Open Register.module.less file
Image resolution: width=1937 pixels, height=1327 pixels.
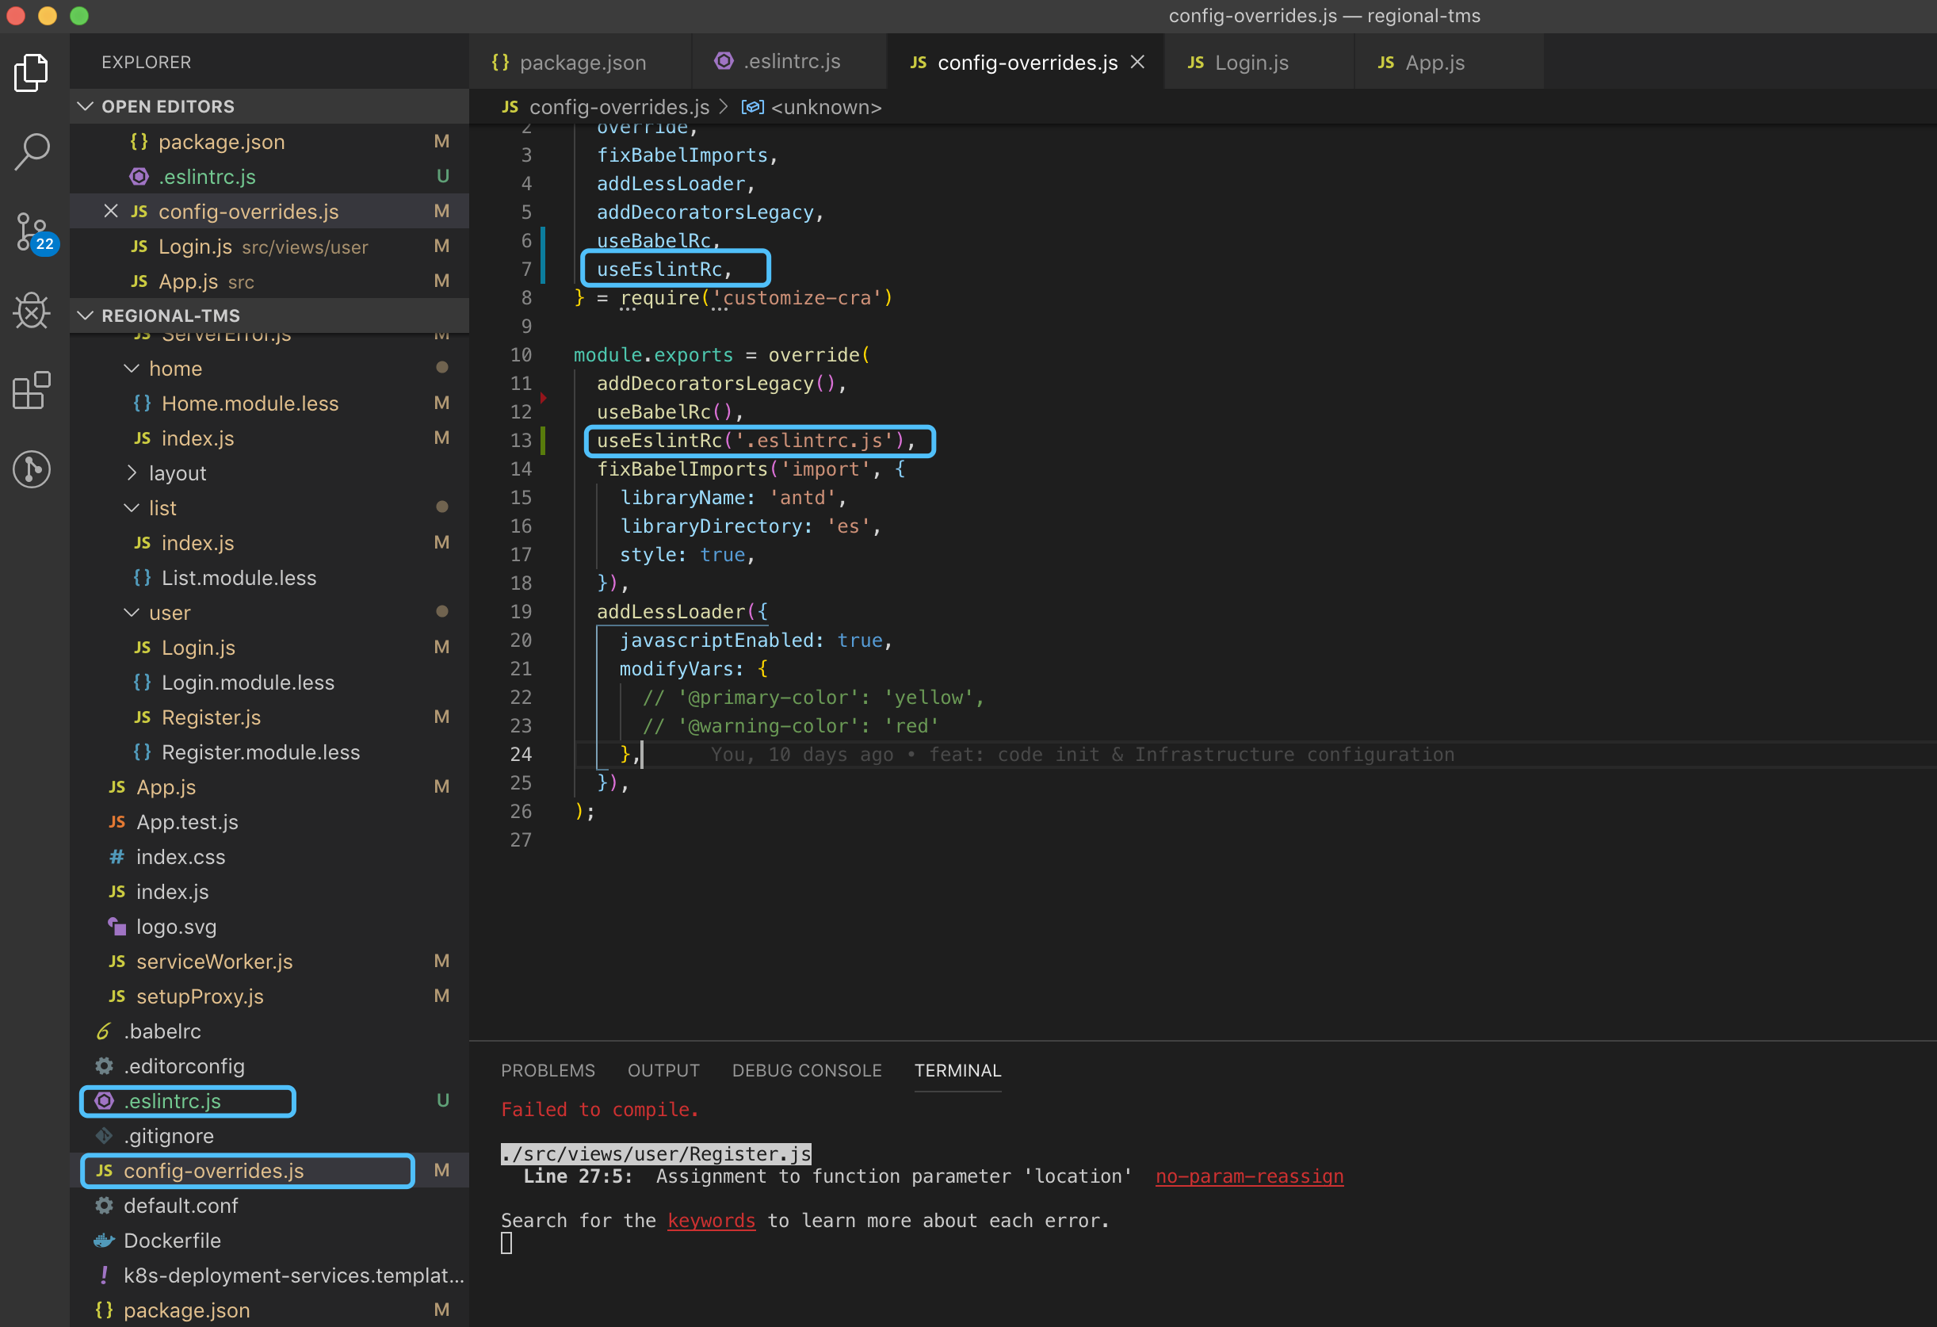[x=269, y=753]
